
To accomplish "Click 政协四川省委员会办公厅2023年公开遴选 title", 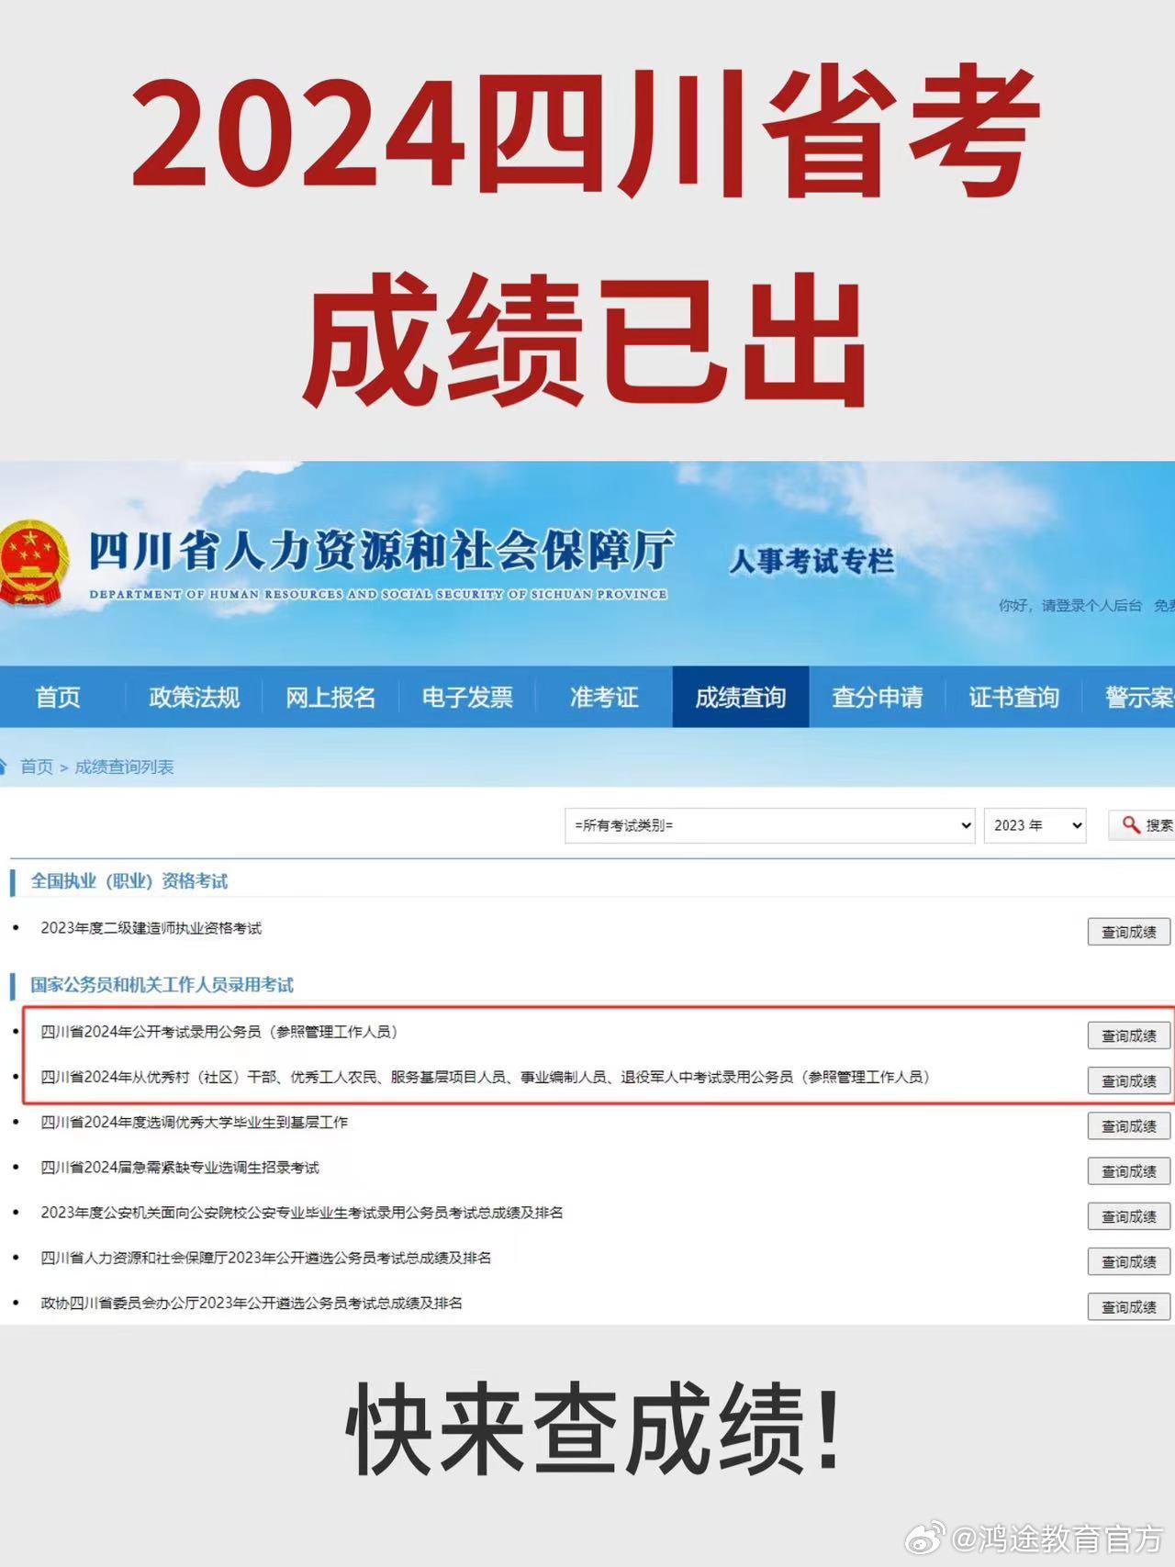I will click(252, 1303).
